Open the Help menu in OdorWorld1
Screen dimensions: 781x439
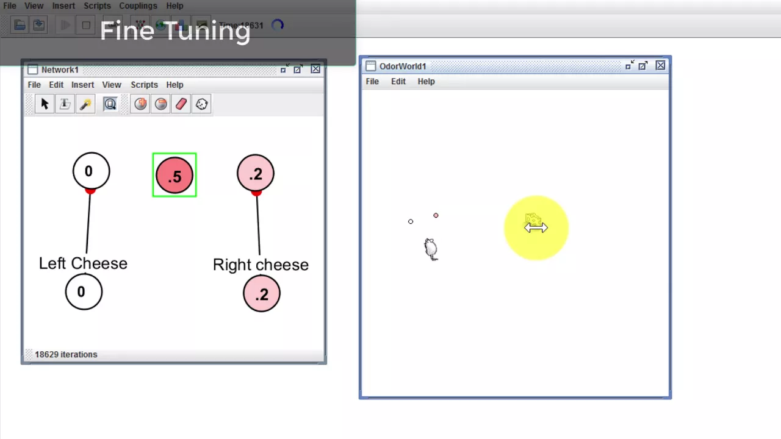[426, 81]
